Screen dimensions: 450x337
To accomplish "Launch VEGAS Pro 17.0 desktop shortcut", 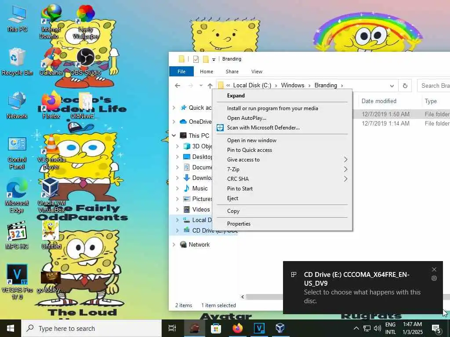I will pos(17,282).
